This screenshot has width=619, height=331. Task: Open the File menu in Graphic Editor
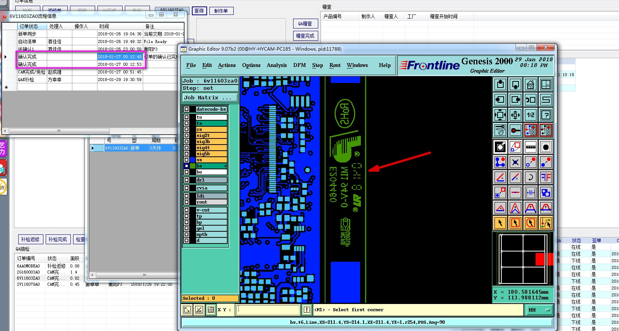(191, 65)
